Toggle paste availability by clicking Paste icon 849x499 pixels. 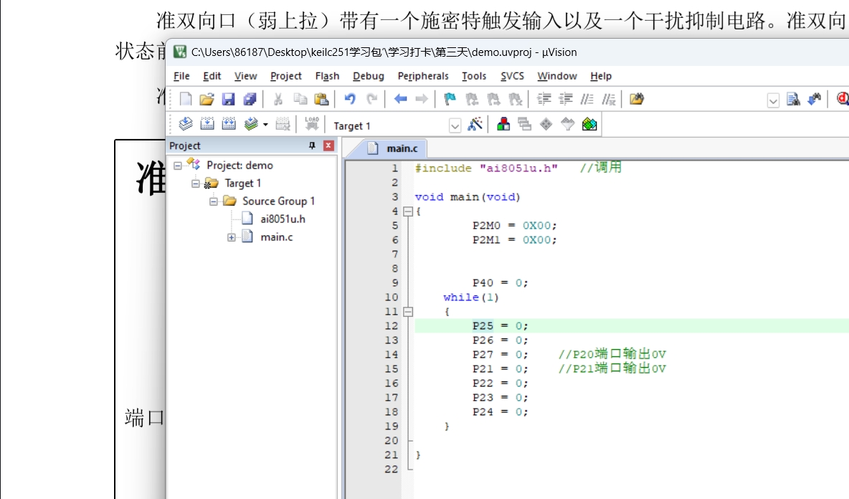pos(320,99)
